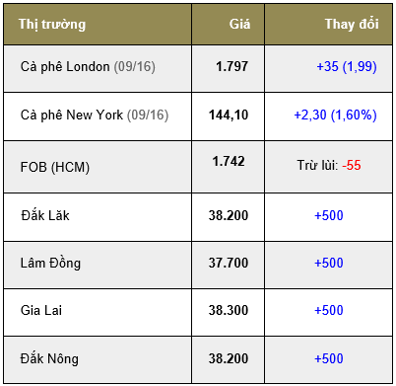Select the Đắk Lăk market cell
This screenshot has width=396, height=386.
[98, 217]
